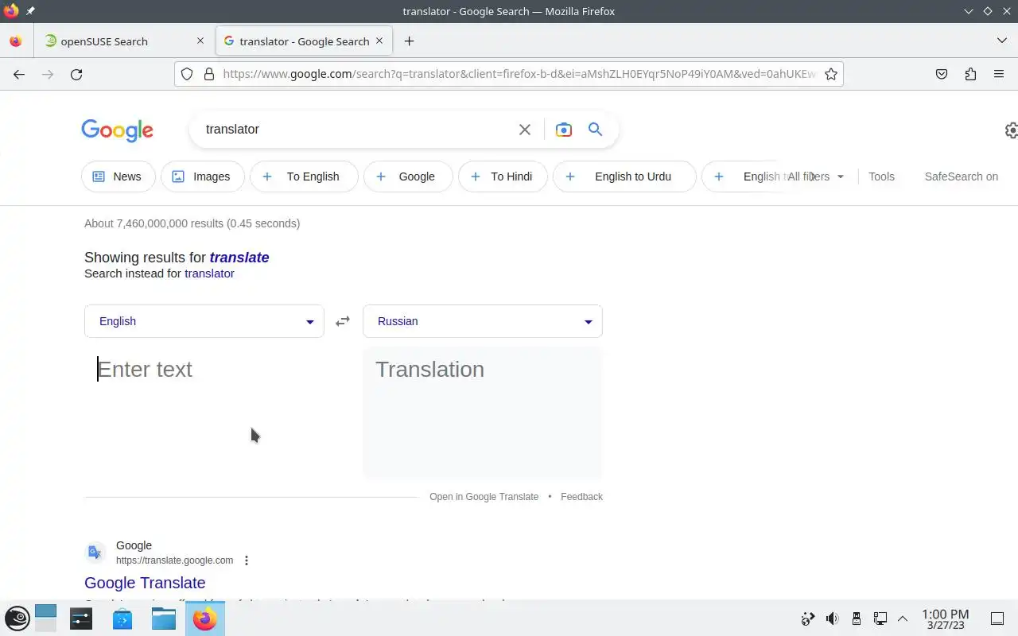Viewport: 1018px width, 636px height.
Task: Click the Google logo
Action: pos(117,130)
